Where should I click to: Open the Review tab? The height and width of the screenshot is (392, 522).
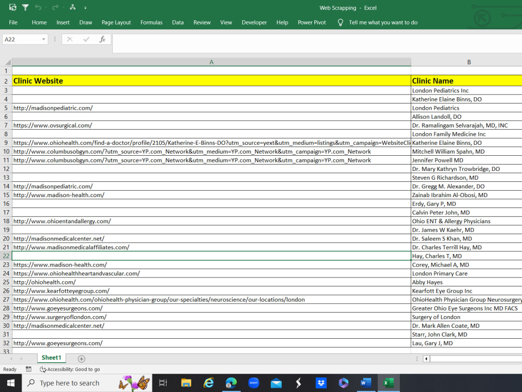pos(202,22)
